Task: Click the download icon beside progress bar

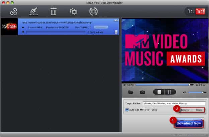Action: (x=23, y=32)
